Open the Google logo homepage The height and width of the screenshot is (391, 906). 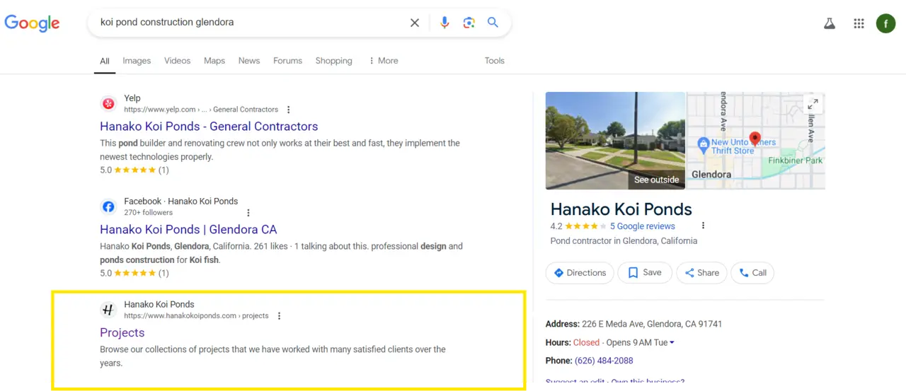point(32,23)
